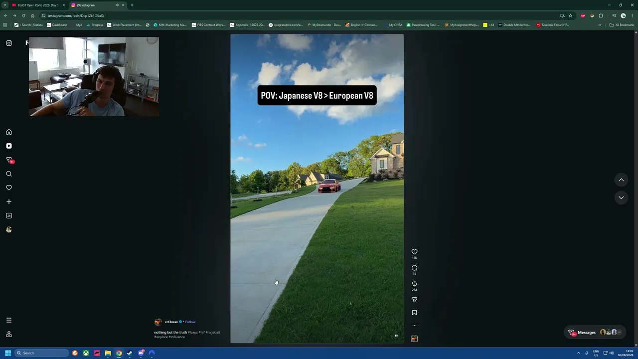
Task: Like the reel with heart icon
Action: [x=414, y=252]
